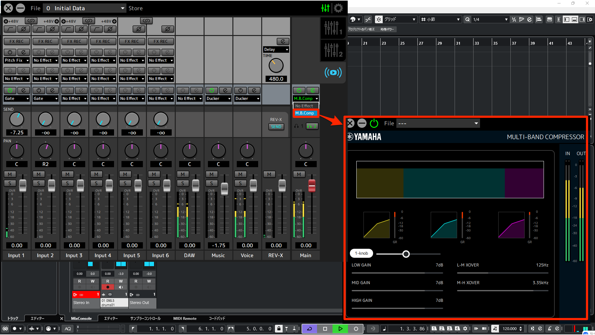Open the keyboard MIDI input icon
The height and width of the screenshot is (335, 595).
[x=549, y=19]
